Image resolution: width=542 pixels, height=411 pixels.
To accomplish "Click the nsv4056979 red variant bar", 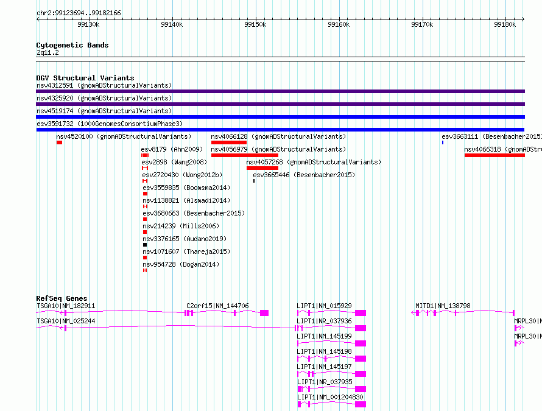I will point(245,155).
